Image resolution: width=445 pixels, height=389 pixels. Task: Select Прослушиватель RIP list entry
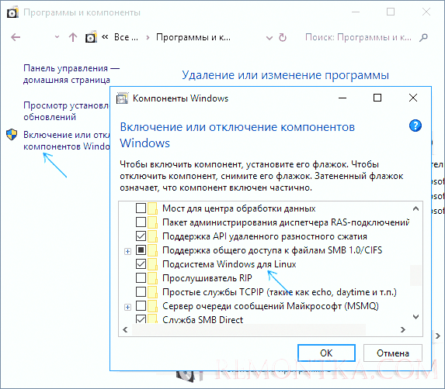(x=207, y=278)
